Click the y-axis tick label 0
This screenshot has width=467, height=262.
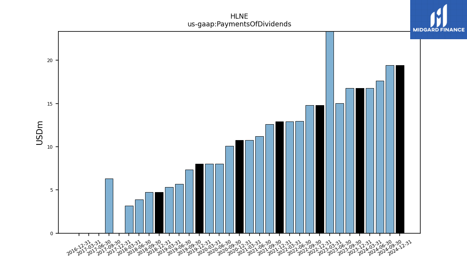pyautogui.click(x=51, y=234)
